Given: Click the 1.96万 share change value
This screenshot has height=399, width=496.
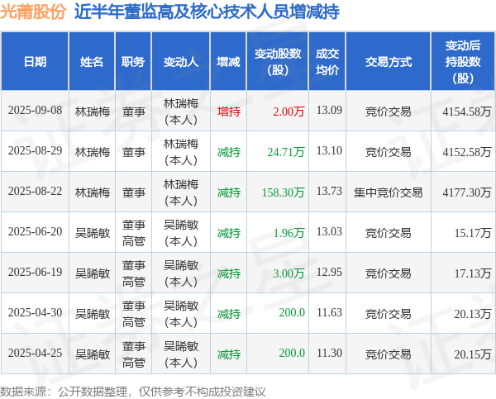Looking at the screenshot, I should (289, 233).
